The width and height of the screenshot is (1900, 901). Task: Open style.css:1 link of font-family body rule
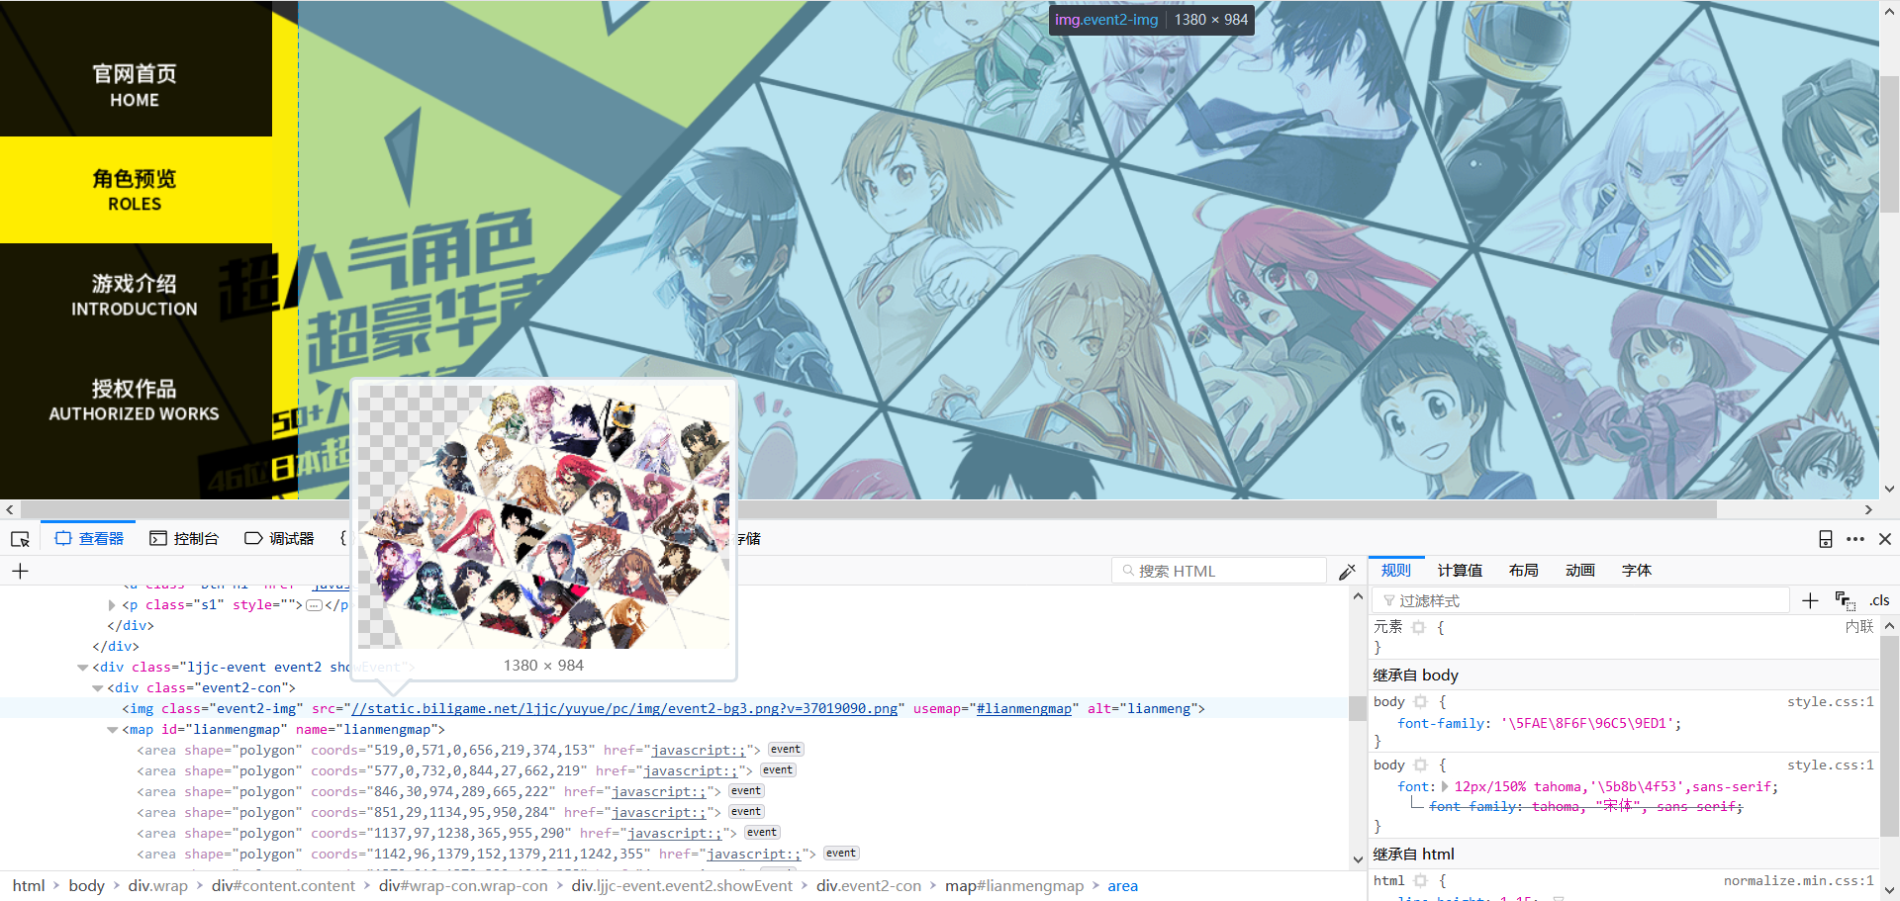click(x=1830, y=701)
